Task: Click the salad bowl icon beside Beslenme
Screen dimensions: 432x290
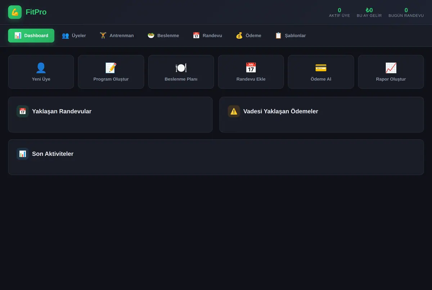Action: point(151,36)
